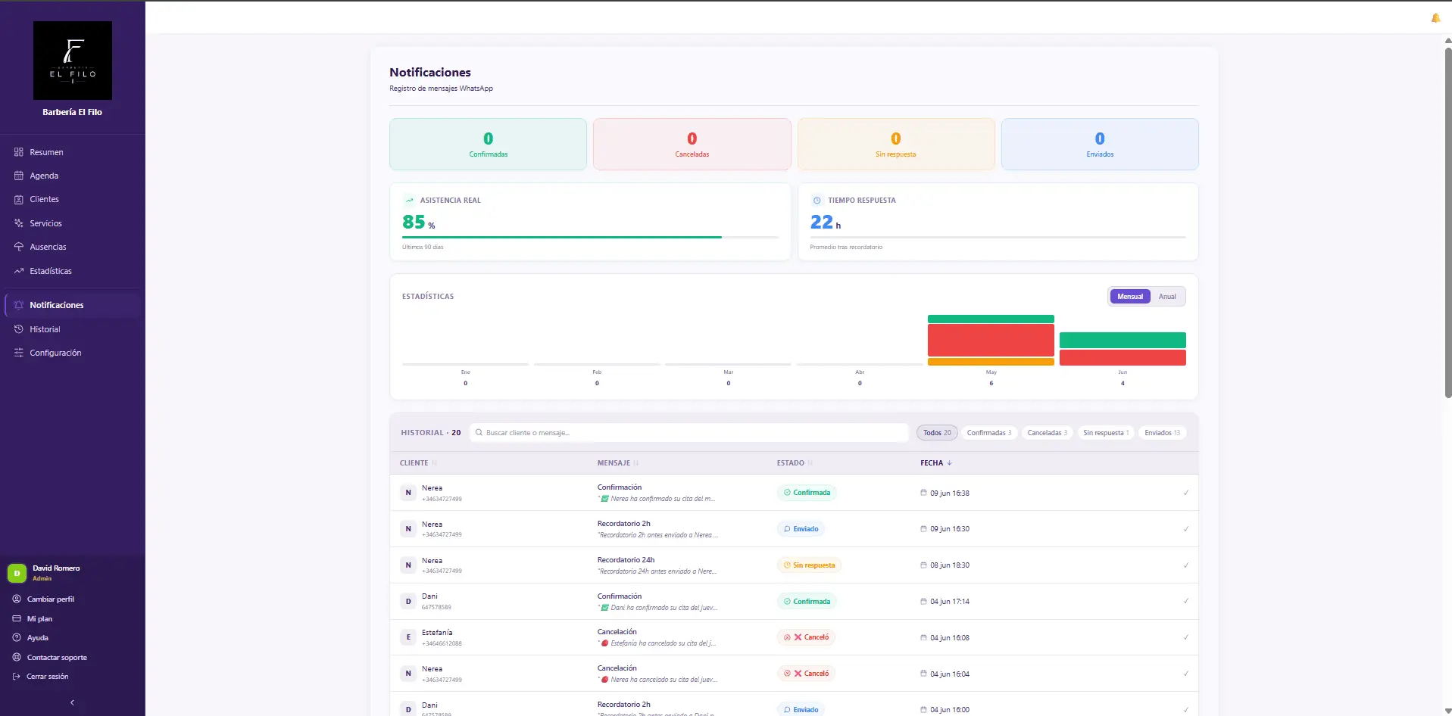Click the page vertical scrollbar
The image size is (1452, 716).
point(1448,222)
